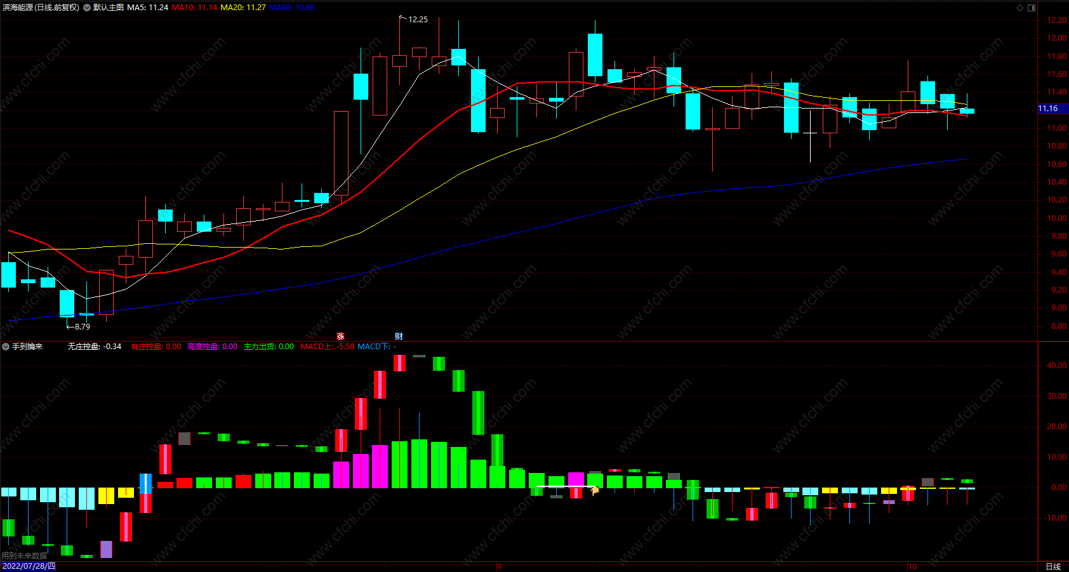The width and height of the screenshot is (1069, 572).
Task: Click the 有庄控盘: 0.00 readout
Action: [x=156, y=347]
